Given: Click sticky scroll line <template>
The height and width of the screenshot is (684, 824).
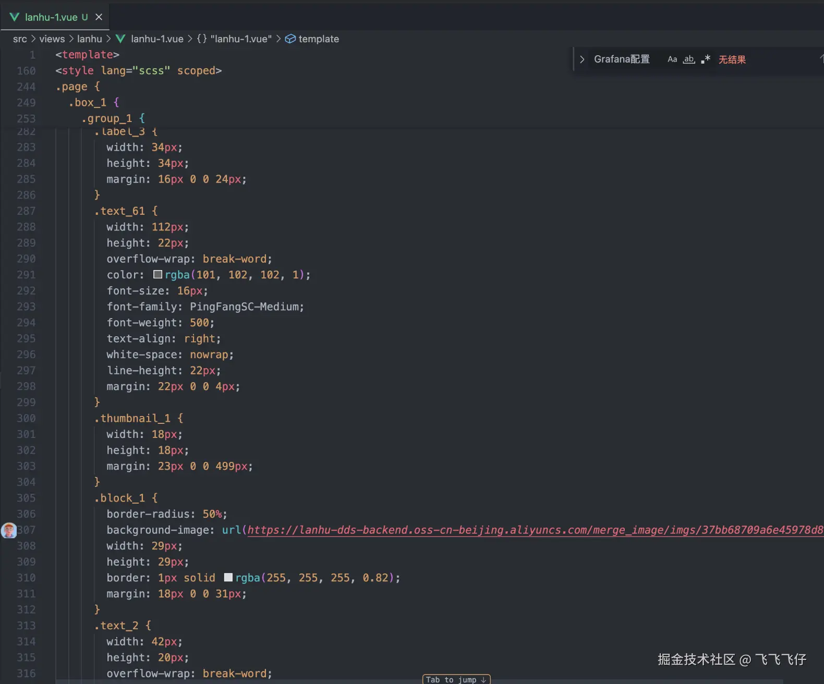Looking at the screenshot, I should 88,55.
